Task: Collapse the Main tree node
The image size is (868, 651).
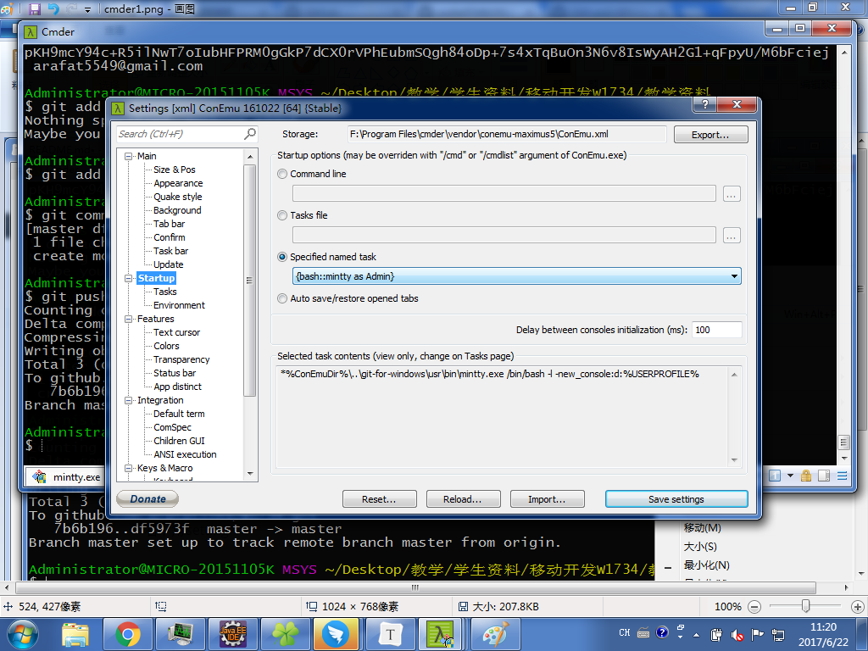Action: [x=129, y=156]
